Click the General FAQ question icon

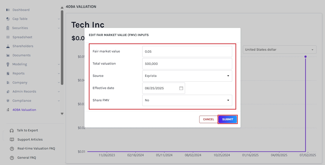(x=12, y=158)
